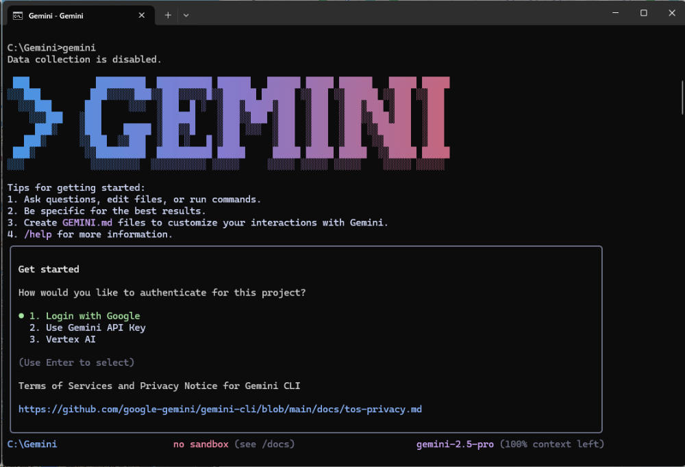Open the tos-privacy.md GitHub link
The height and width of the screenshot is (467, 685).
tap(220, 410)
